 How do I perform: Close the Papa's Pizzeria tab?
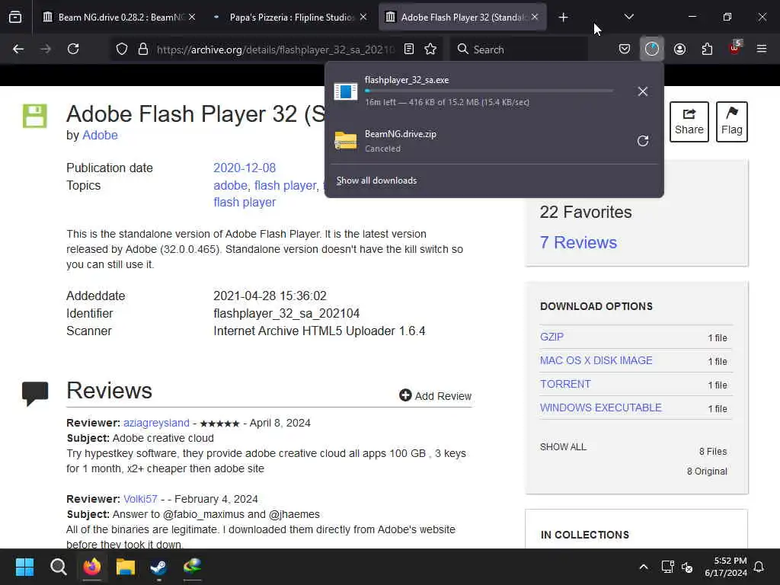click(x=363, y=18)
